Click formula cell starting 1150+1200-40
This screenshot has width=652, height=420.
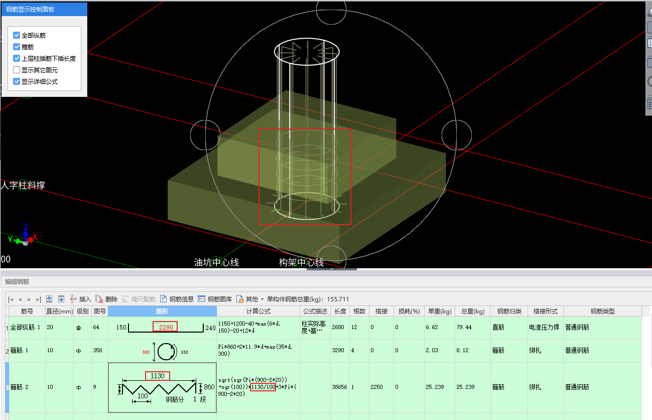258,328
